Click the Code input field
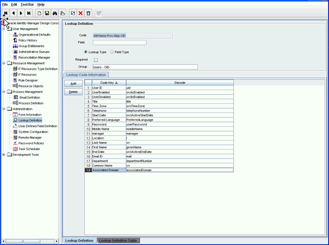Viewport: 329px width, 245px height. tap(133, 36)
